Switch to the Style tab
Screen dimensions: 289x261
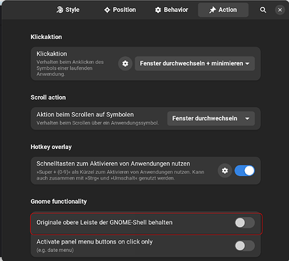(x=68, y=10)
